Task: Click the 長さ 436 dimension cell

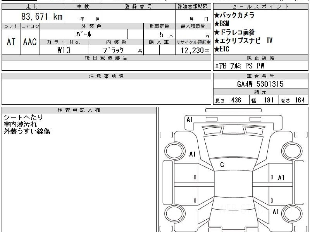Action: click(231, 100)
